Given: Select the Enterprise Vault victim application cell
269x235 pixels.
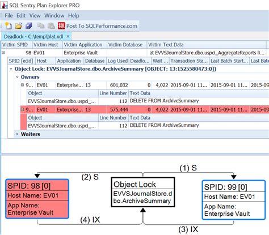Looking at the screenshot, I should click(85, 53).
